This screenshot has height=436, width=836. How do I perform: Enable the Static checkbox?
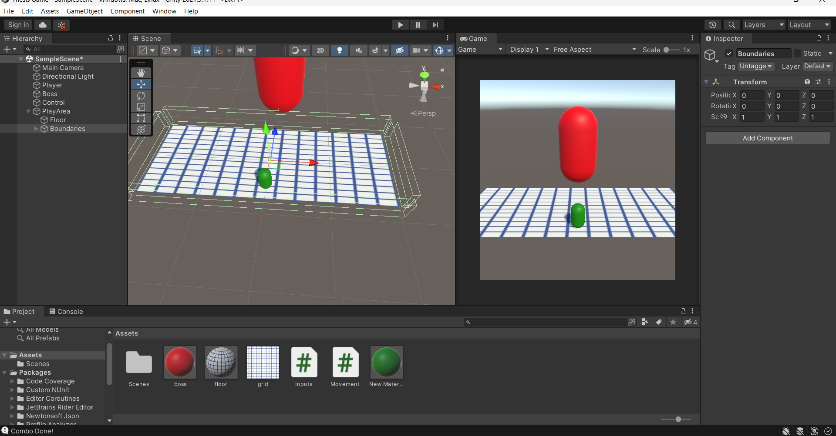coord(797,53)
